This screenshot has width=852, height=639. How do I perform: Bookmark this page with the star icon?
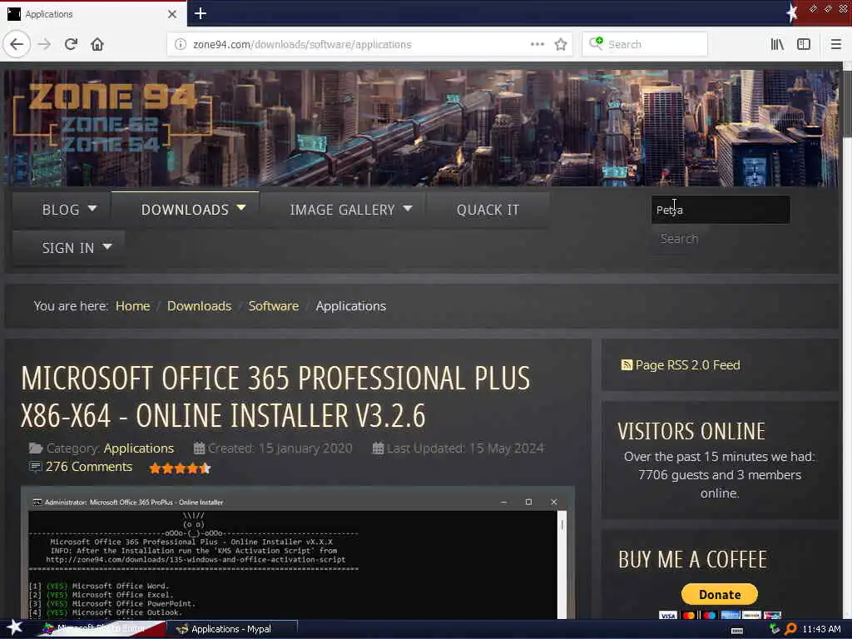coord(561,44)
